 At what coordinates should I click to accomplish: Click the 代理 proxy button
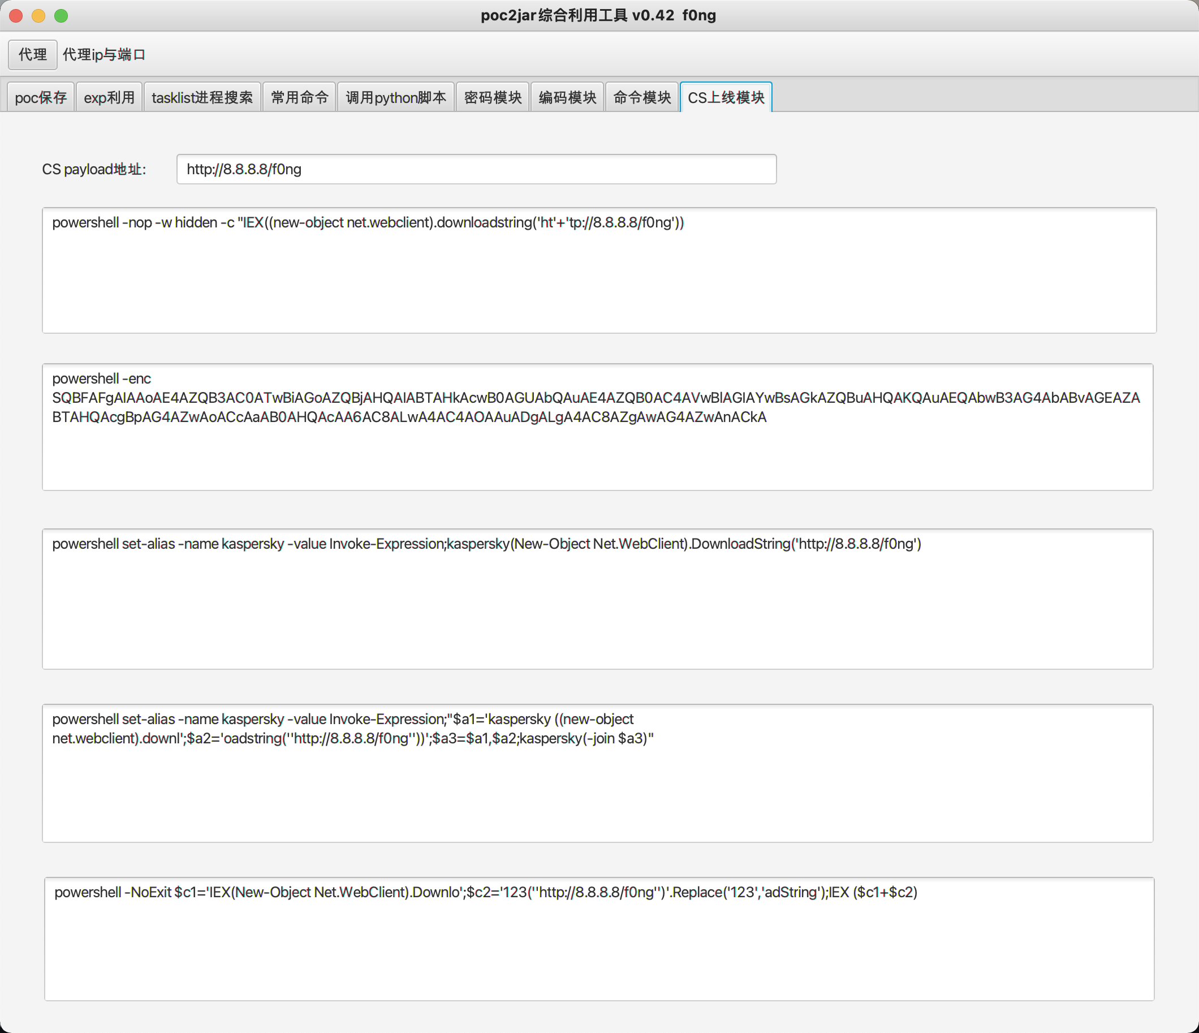click(x=32, y=54)
